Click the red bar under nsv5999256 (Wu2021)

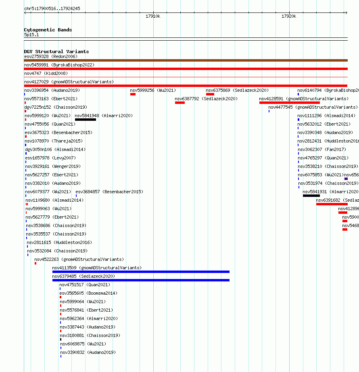[133, 95]
